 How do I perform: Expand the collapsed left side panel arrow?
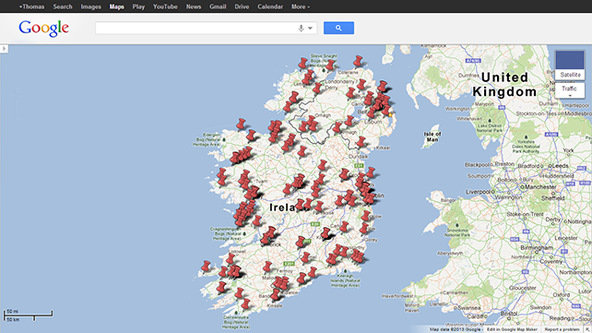pos(4,48)
